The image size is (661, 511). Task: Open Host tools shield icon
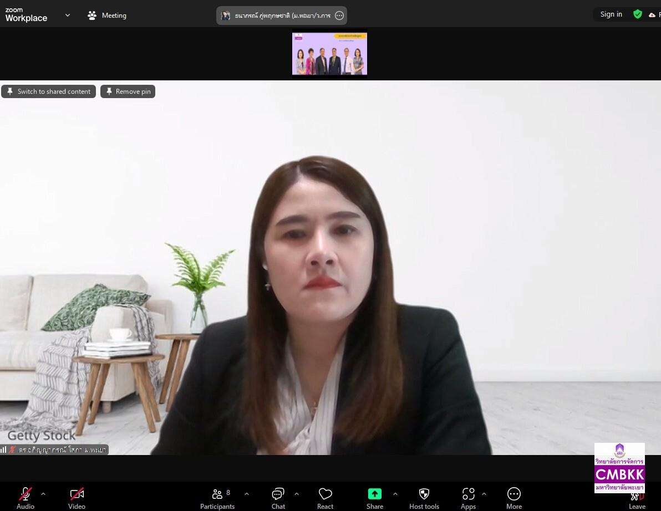[424, 494]
